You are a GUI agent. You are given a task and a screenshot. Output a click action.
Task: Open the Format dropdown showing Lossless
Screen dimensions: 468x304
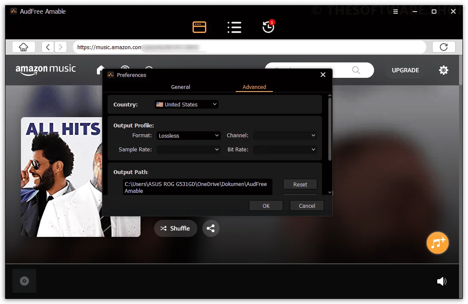tap(189, 136)
